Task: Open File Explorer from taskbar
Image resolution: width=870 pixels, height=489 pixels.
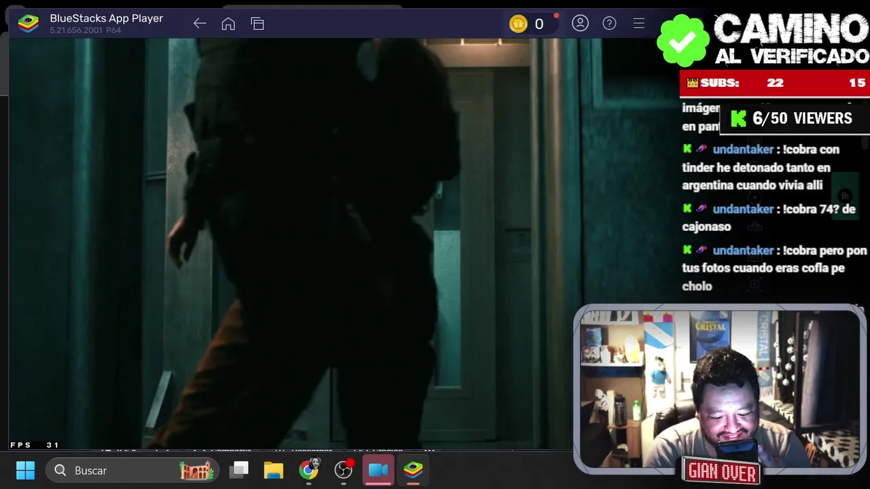Action: (273, 470)
